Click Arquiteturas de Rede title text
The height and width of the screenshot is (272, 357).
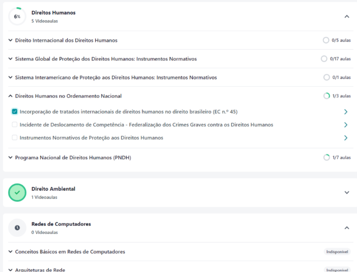(x=40, y=270)
